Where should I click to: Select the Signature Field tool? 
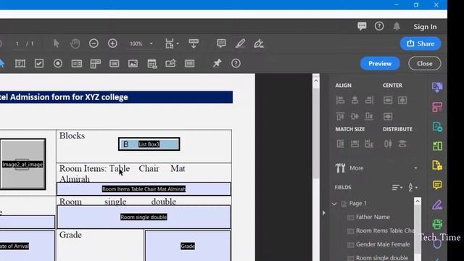[x=170, y=63]
